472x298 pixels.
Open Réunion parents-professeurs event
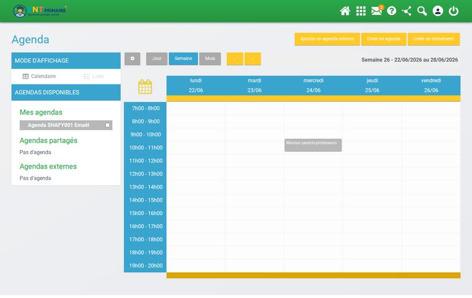(313, 145)
